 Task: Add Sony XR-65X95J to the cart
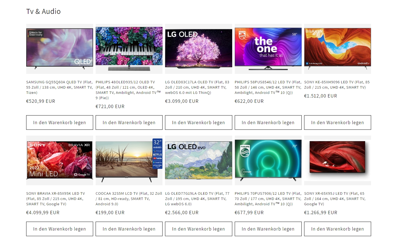click(338, 229)
